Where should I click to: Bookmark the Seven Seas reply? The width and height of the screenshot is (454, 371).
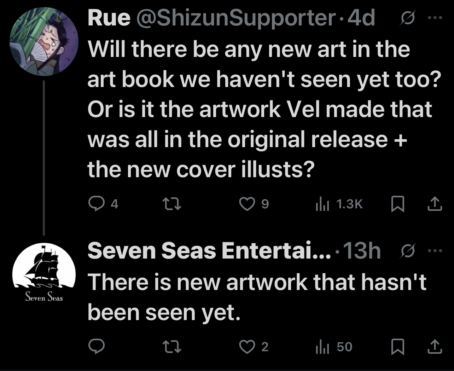coord(398,347)
